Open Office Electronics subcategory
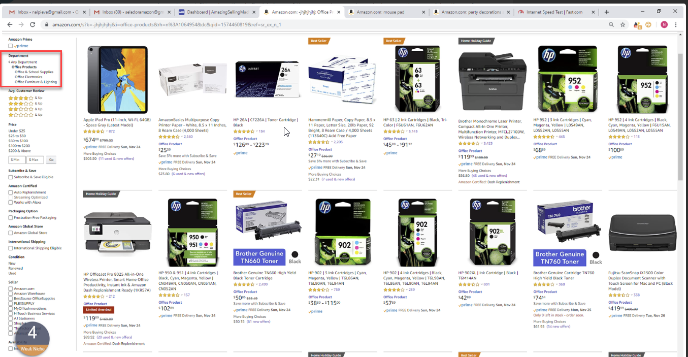The height and width of the screenshot is (357, 688). click(28, 77)
